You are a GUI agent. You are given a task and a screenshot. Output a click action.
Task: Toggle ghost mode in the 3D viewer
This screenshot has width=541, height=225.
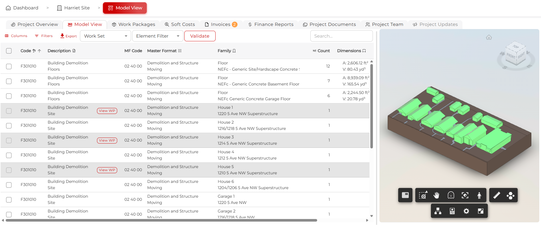pyautogui.click(x=451, y=195)
